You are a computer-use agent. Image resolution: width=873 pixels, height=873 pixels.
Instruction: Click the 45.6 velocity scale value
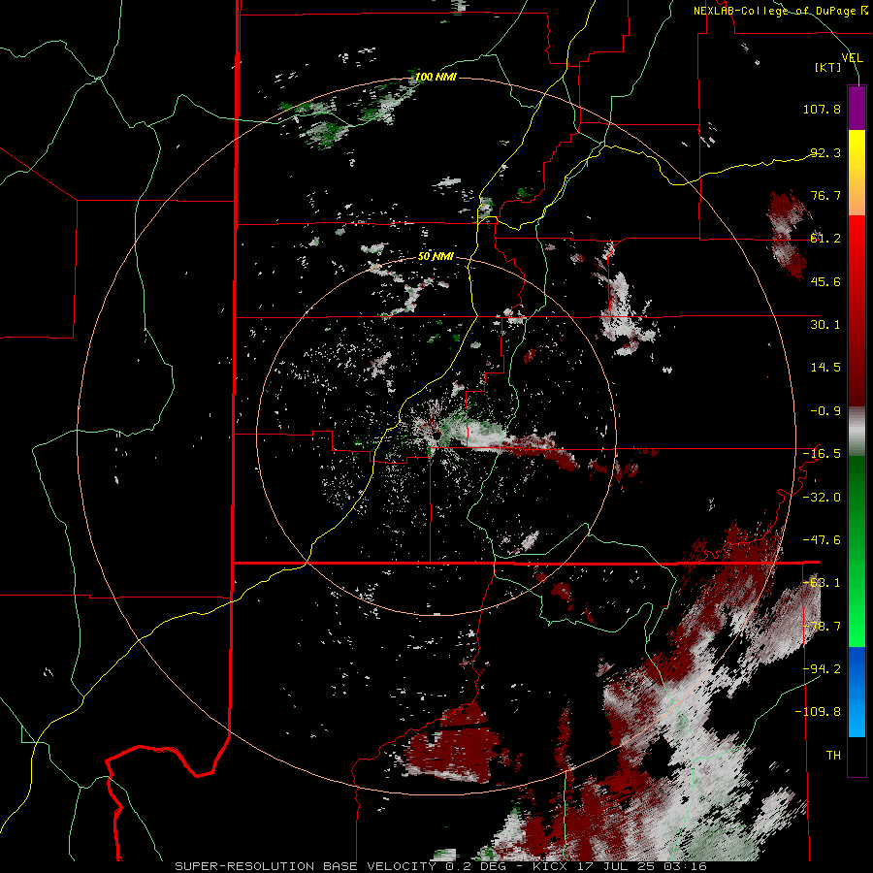click(x=825, y=281)
